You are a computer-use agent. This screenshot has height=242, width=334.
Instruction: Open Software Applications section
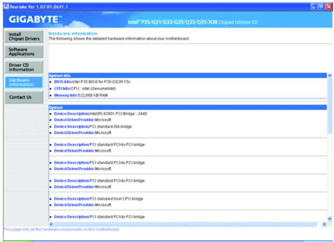(24, 52)
